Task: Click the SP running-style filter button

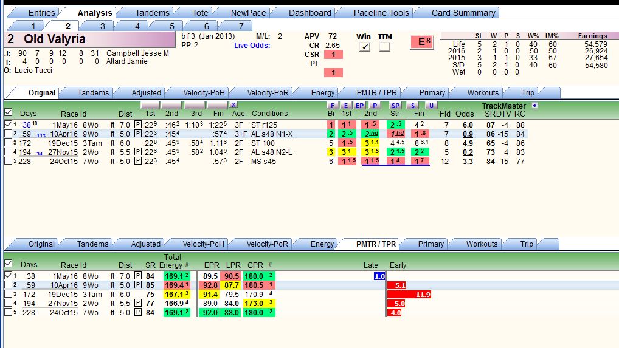Action: point(395,105)
